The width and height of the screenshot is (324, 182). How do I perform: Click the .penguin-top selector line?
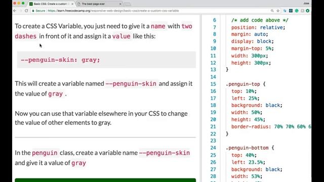point(246,84)
